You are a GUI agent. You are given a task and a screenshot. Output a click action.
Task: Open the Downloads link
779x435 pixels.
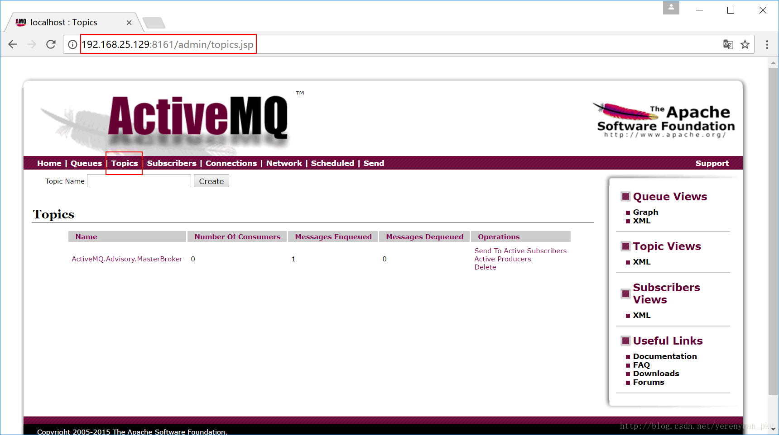(x=656, y=374)
